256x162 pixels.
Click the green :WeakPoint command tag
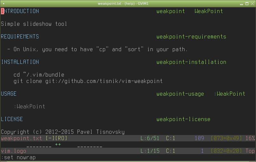(x=229, y=94)
